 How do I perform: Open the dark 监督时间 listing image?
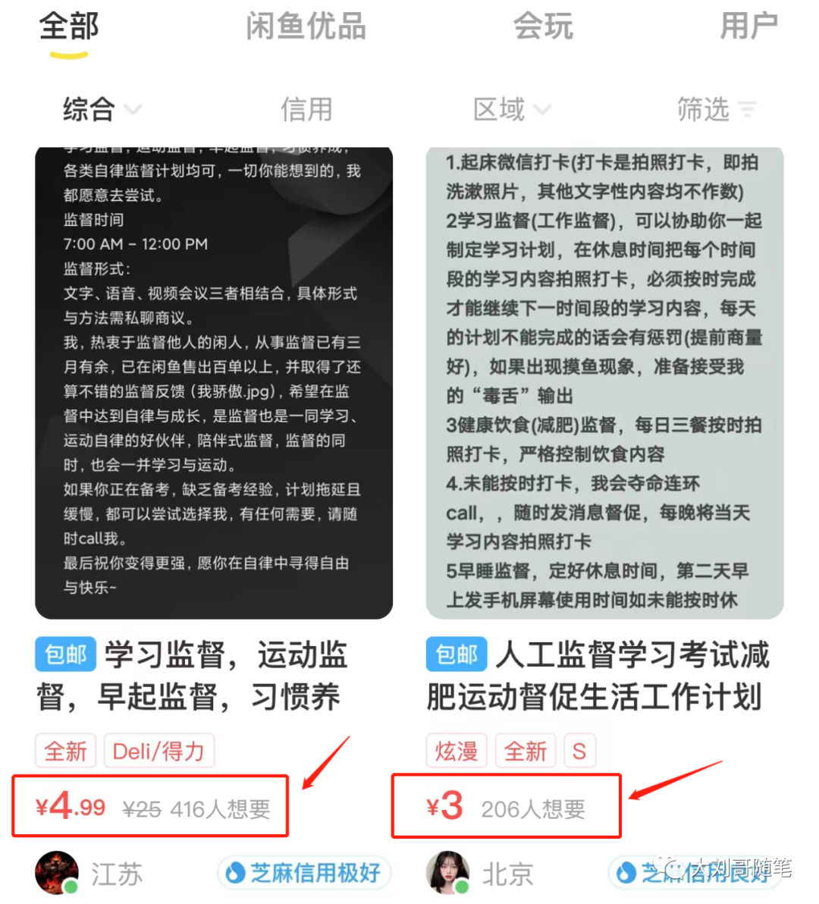tap(214, 383)
